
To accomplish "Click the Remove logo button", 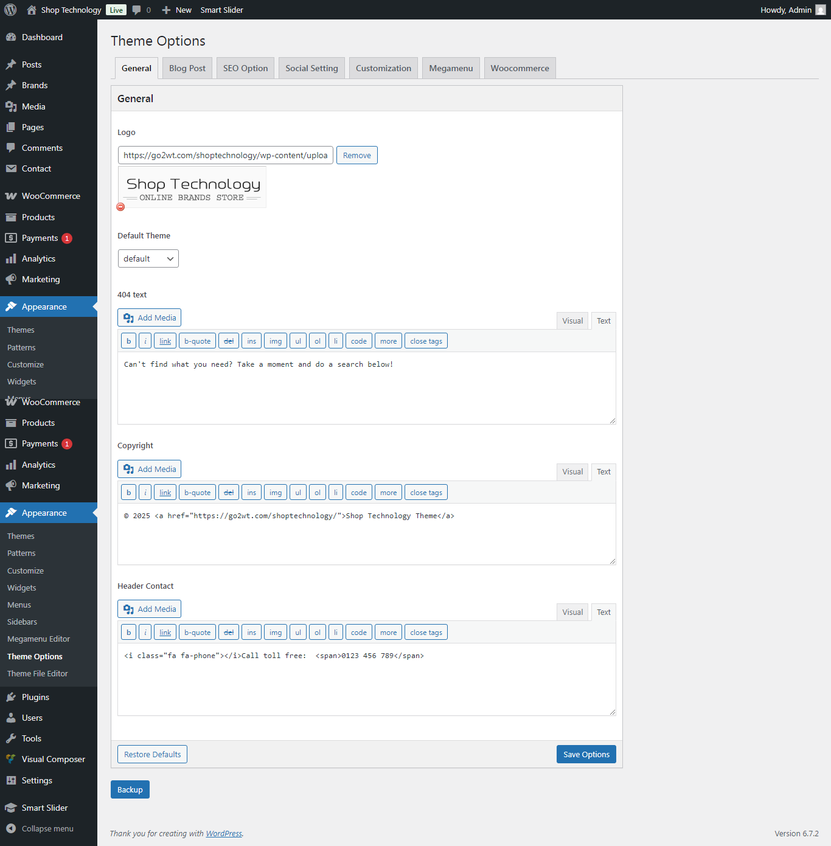I will [357, 155].
